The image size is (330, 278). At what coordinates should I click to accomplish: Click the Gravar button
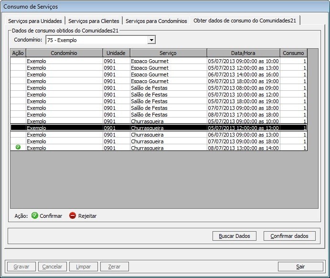pos(21,267)
